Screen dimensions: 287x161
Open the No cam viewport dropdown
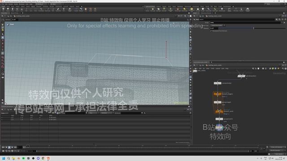185,23
